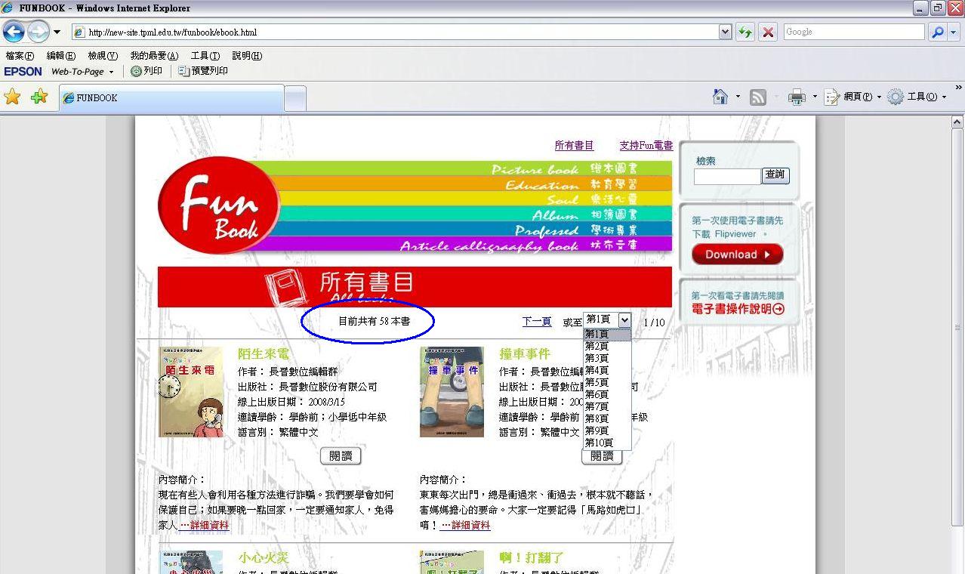Image resolution: width=965 pixels, height=574 pixels.
Task: Open the recent pages dropdown arrow
Action: (x=57, y=32)
